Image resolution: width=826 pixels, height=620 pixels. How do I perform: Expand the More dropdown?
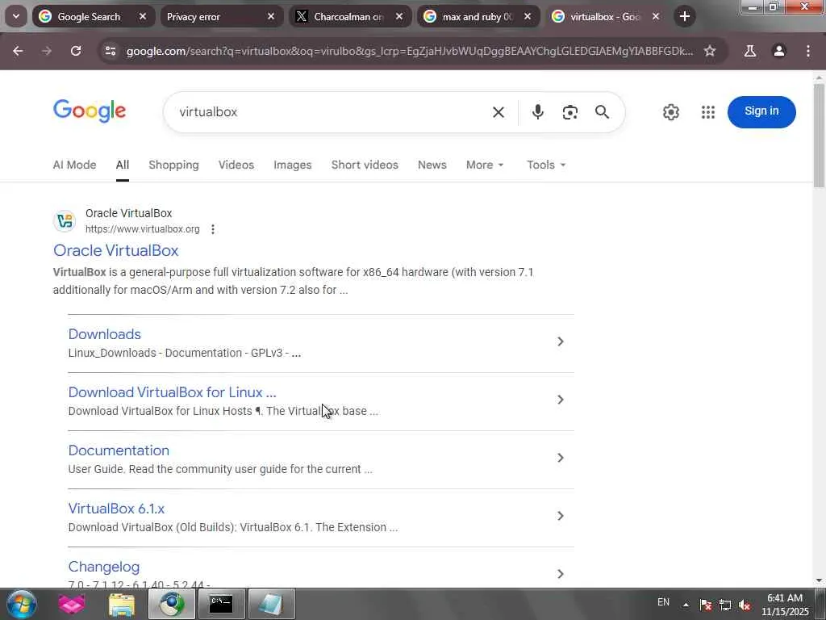(x=485, y=165)
